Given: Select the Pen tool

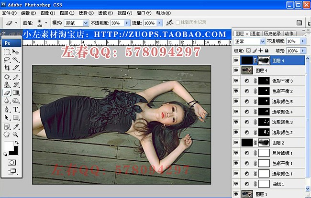Looking at the screenshot, I should click(x=7, y=109).
